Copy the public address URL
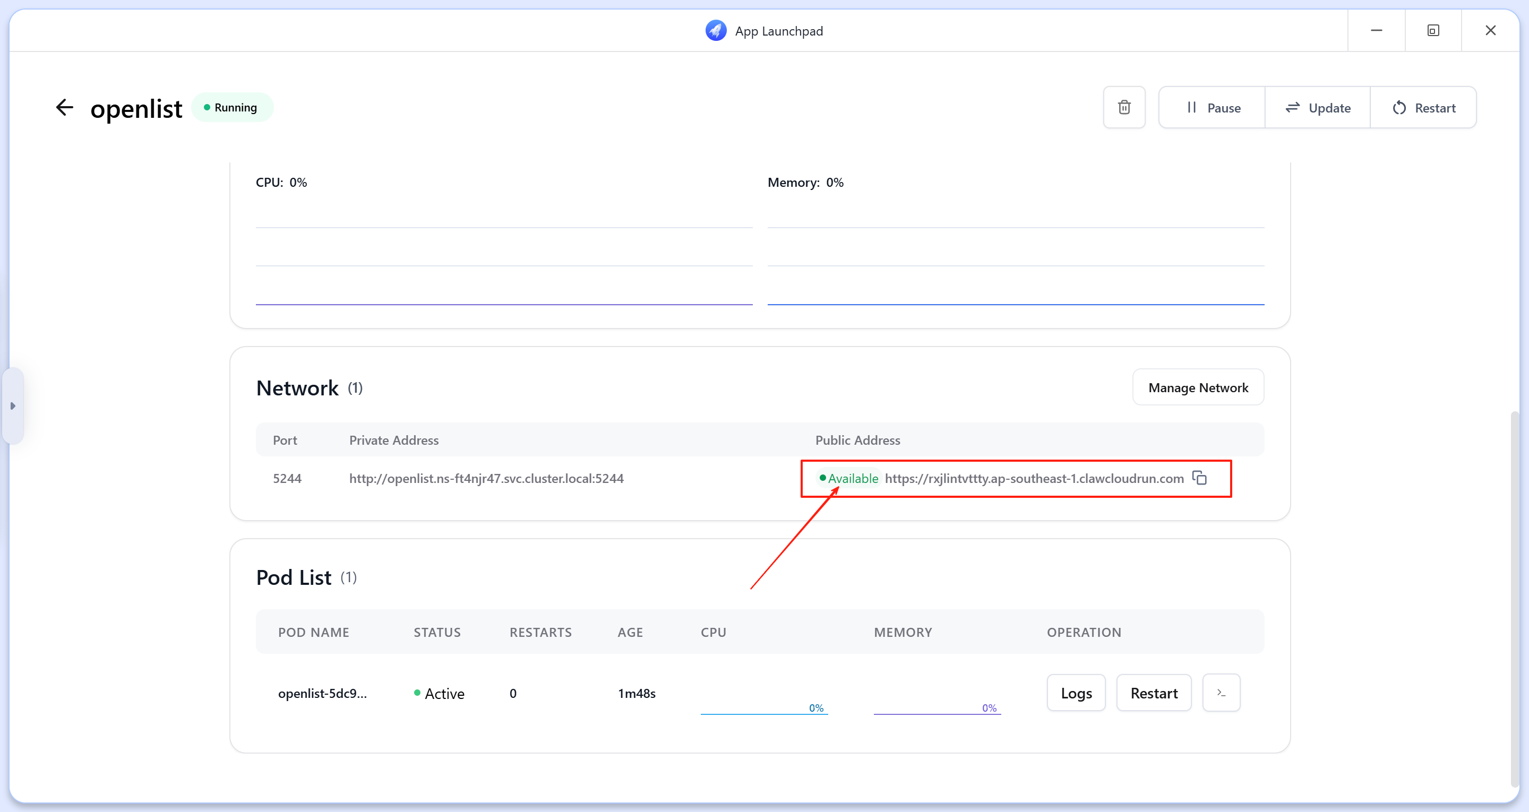The image size is (1529, 812). (1200, 478)
